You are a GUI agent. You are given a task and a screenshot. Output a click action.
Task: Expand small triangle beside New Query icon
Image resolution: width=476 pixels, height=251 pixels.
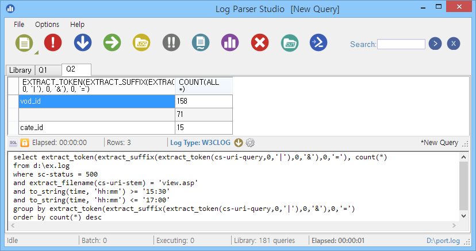pos(36,53)
